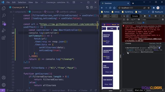The height and width of the screenshot is (92, 165).
Task: Click the Open Changes icon in editor toolbar
Action: (87, 7)
